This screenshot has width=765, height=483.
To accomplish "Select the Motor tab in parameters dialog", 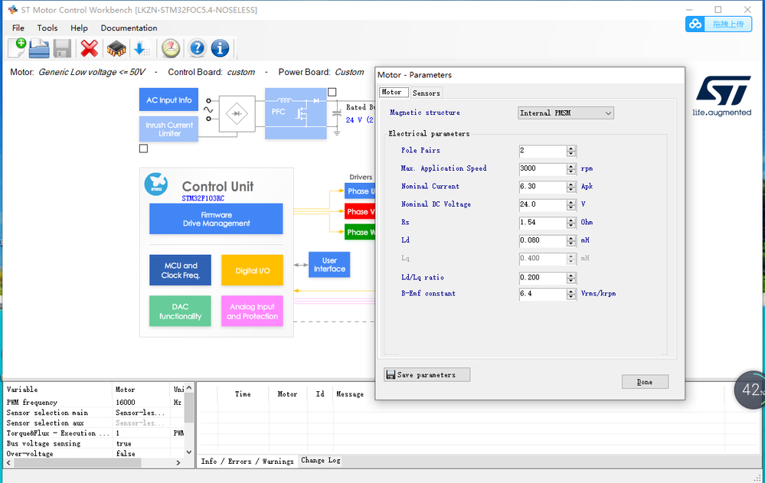I will click(x=392, y=92).
